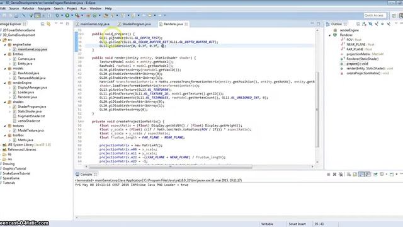403x227 pixels.
Task: Minimize the Package Explorer panel
Action: pos(62,24)
